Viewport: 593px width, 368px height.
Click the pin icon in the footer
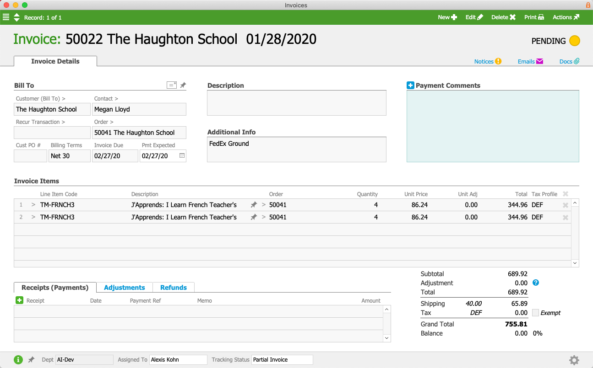point(31,360)
